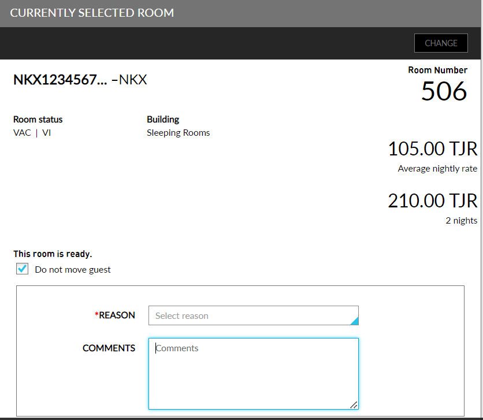
Task: Click the Do not move guest label
Action: click(x=73, y=270)
